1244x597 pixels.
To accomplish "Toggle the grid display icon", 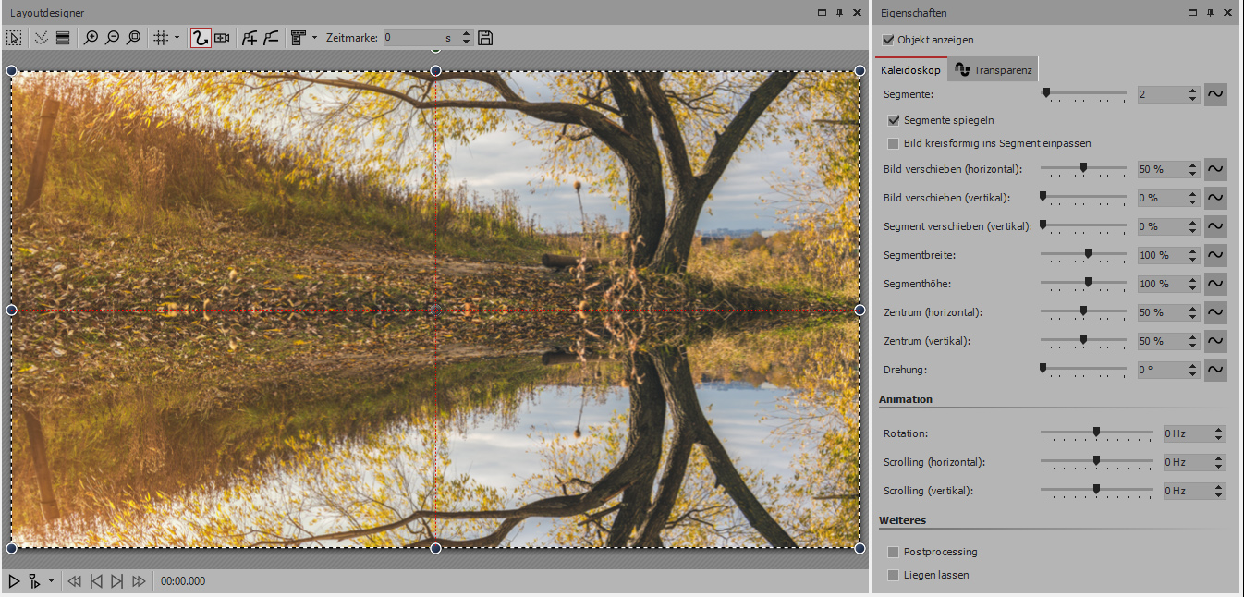I will [160, 38].
